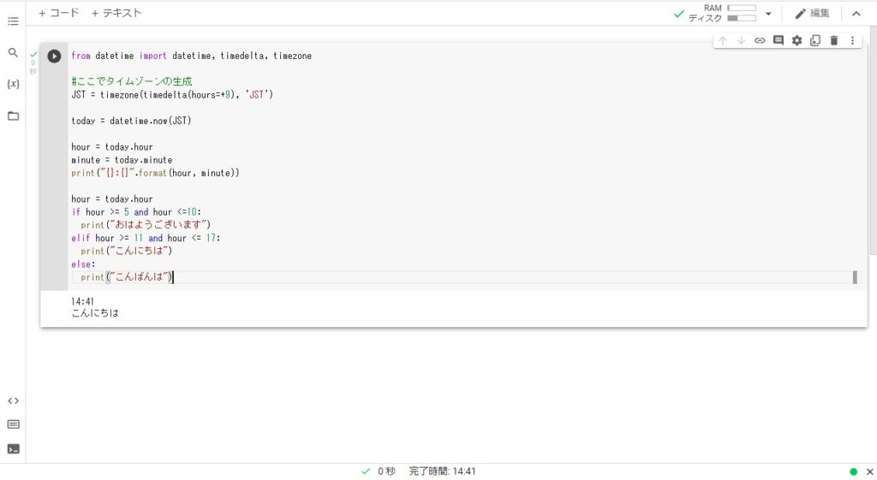The width and height of the screenshot is (877, 480).
Task: Click the minute = today.minute line
Action: (122, 160)
